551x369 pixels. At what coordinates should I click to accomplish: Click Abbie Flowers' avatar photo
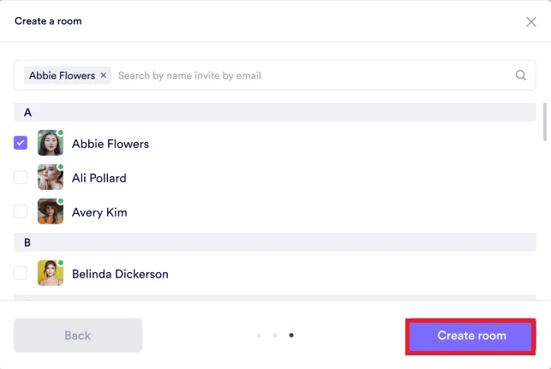50,143
